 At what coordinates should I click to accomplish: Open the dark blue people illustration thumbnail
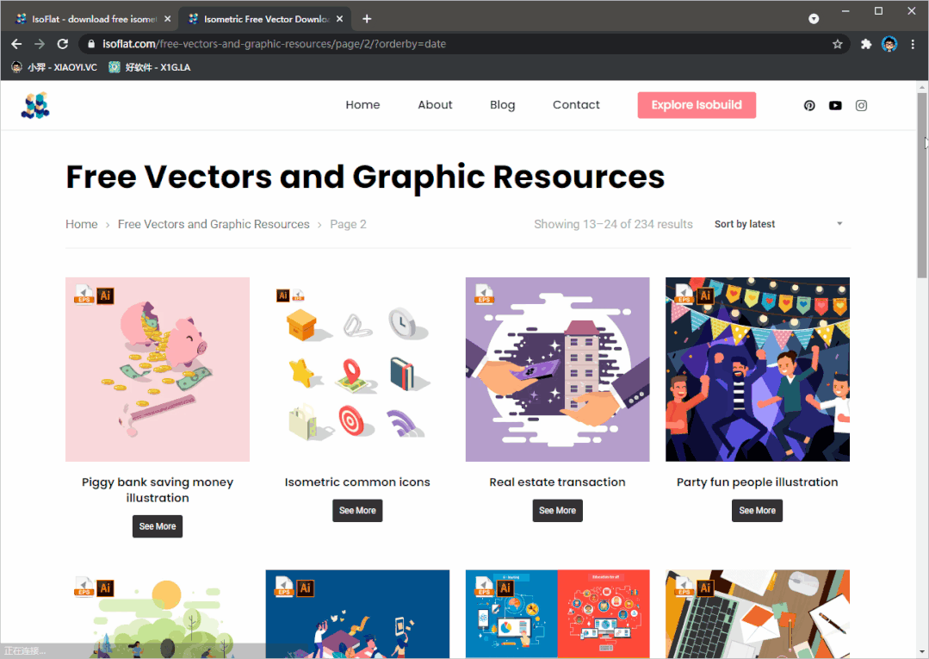coord(357,614)
